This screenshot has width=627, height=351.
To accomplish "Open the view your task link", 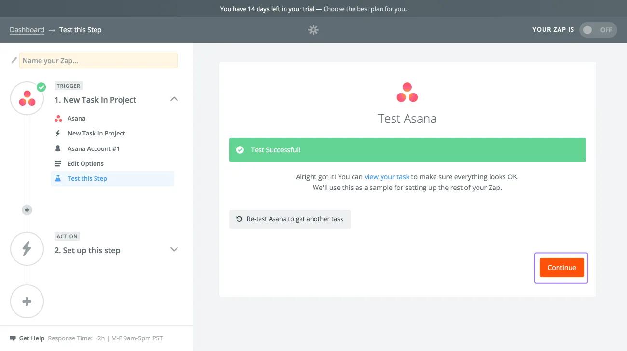I will 387,177.
